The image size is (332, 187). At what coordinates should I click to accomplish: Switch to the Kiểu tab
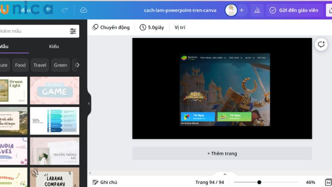[x=54, y=47]
